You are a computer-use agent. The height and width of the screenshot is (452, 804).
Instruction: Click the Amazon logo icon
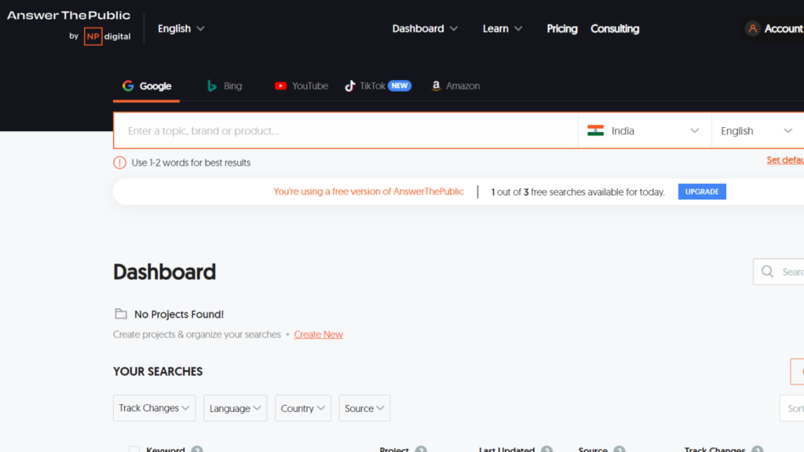point(436,86)
